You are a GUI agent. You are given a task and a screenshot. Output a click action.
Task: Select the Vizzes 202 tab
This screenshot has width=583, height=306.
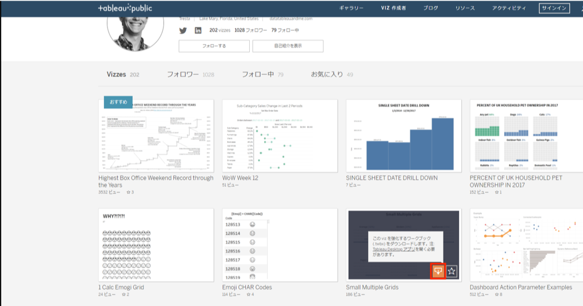pyautogui.click(x=123, y=74)
